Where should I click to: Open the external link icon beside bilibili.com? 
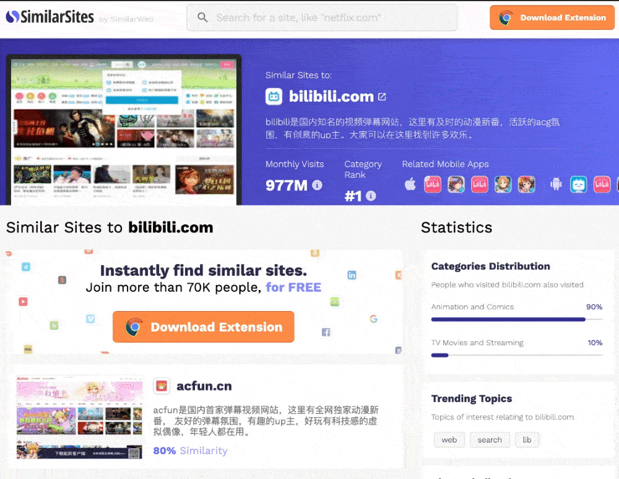pos(382,97)
